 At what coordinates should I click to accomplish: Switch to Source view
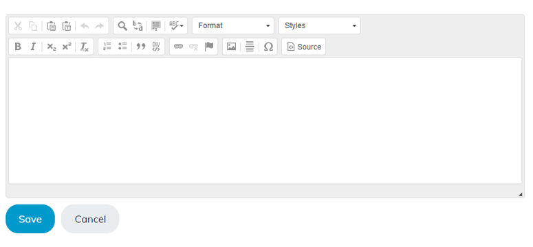(304, 47)
